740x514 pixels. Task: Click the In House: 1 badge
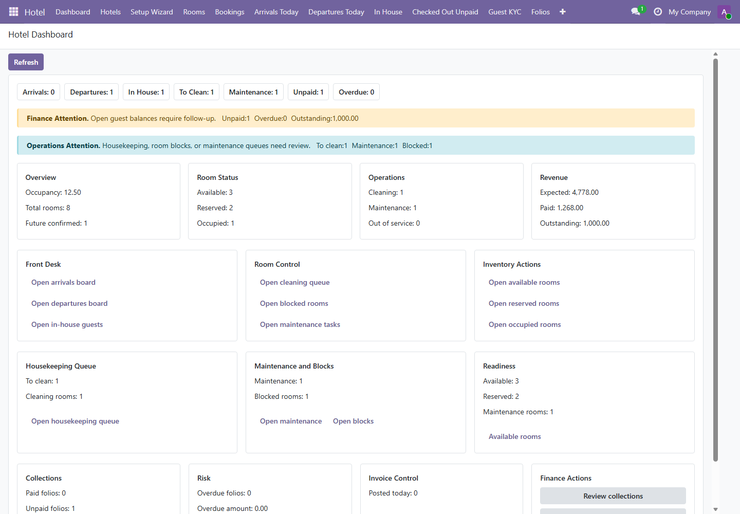[146, 92]
